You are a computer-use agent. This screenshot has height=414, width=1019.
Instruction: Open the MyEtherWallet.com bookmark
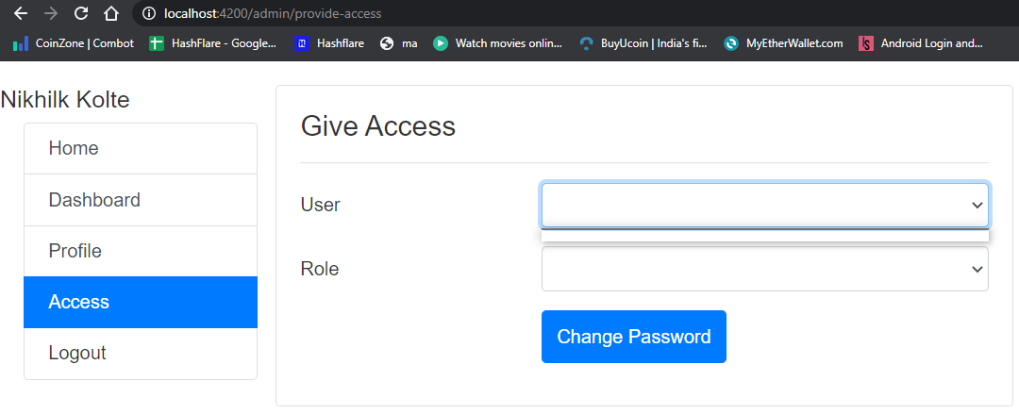(x=784, y=43)
